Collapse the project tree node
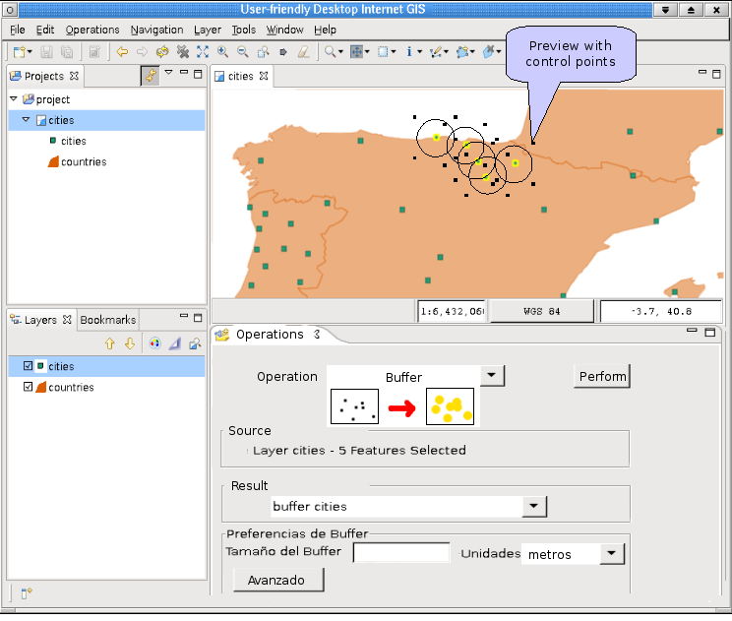The width and height of the screenshot is (732, 621). pyautogui.click(x=14, y=99)
